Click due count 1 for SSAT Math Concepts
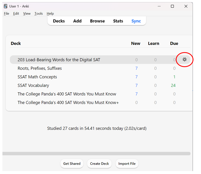The height and width of the screenshot is (174, 201). click(x=174, y=77)
